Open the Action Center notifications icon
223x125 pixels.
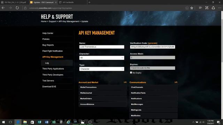click(x=218, y=122)
